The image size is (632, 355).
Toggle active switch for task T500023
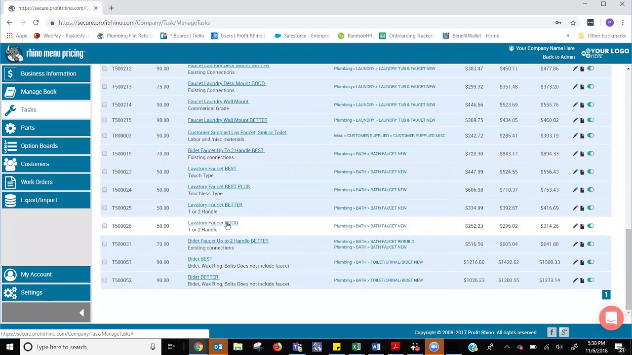click(591, 172)
